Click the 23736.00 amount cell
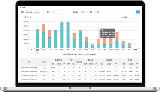 102,80
